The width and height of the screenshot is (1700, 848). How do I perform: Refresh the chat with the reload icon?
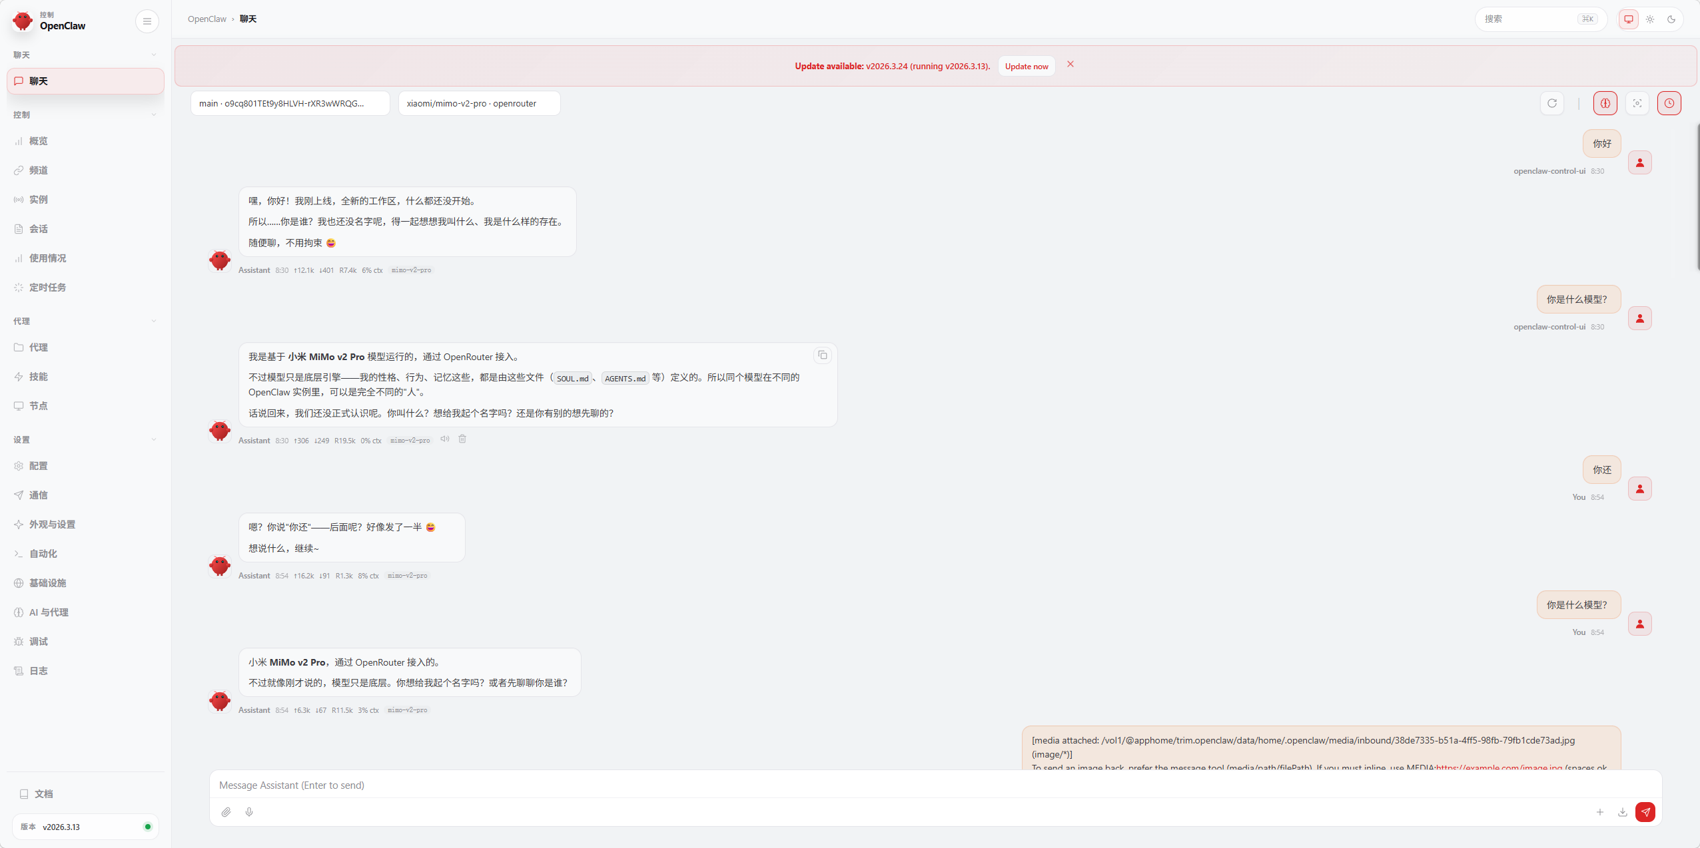[1552, 103]
